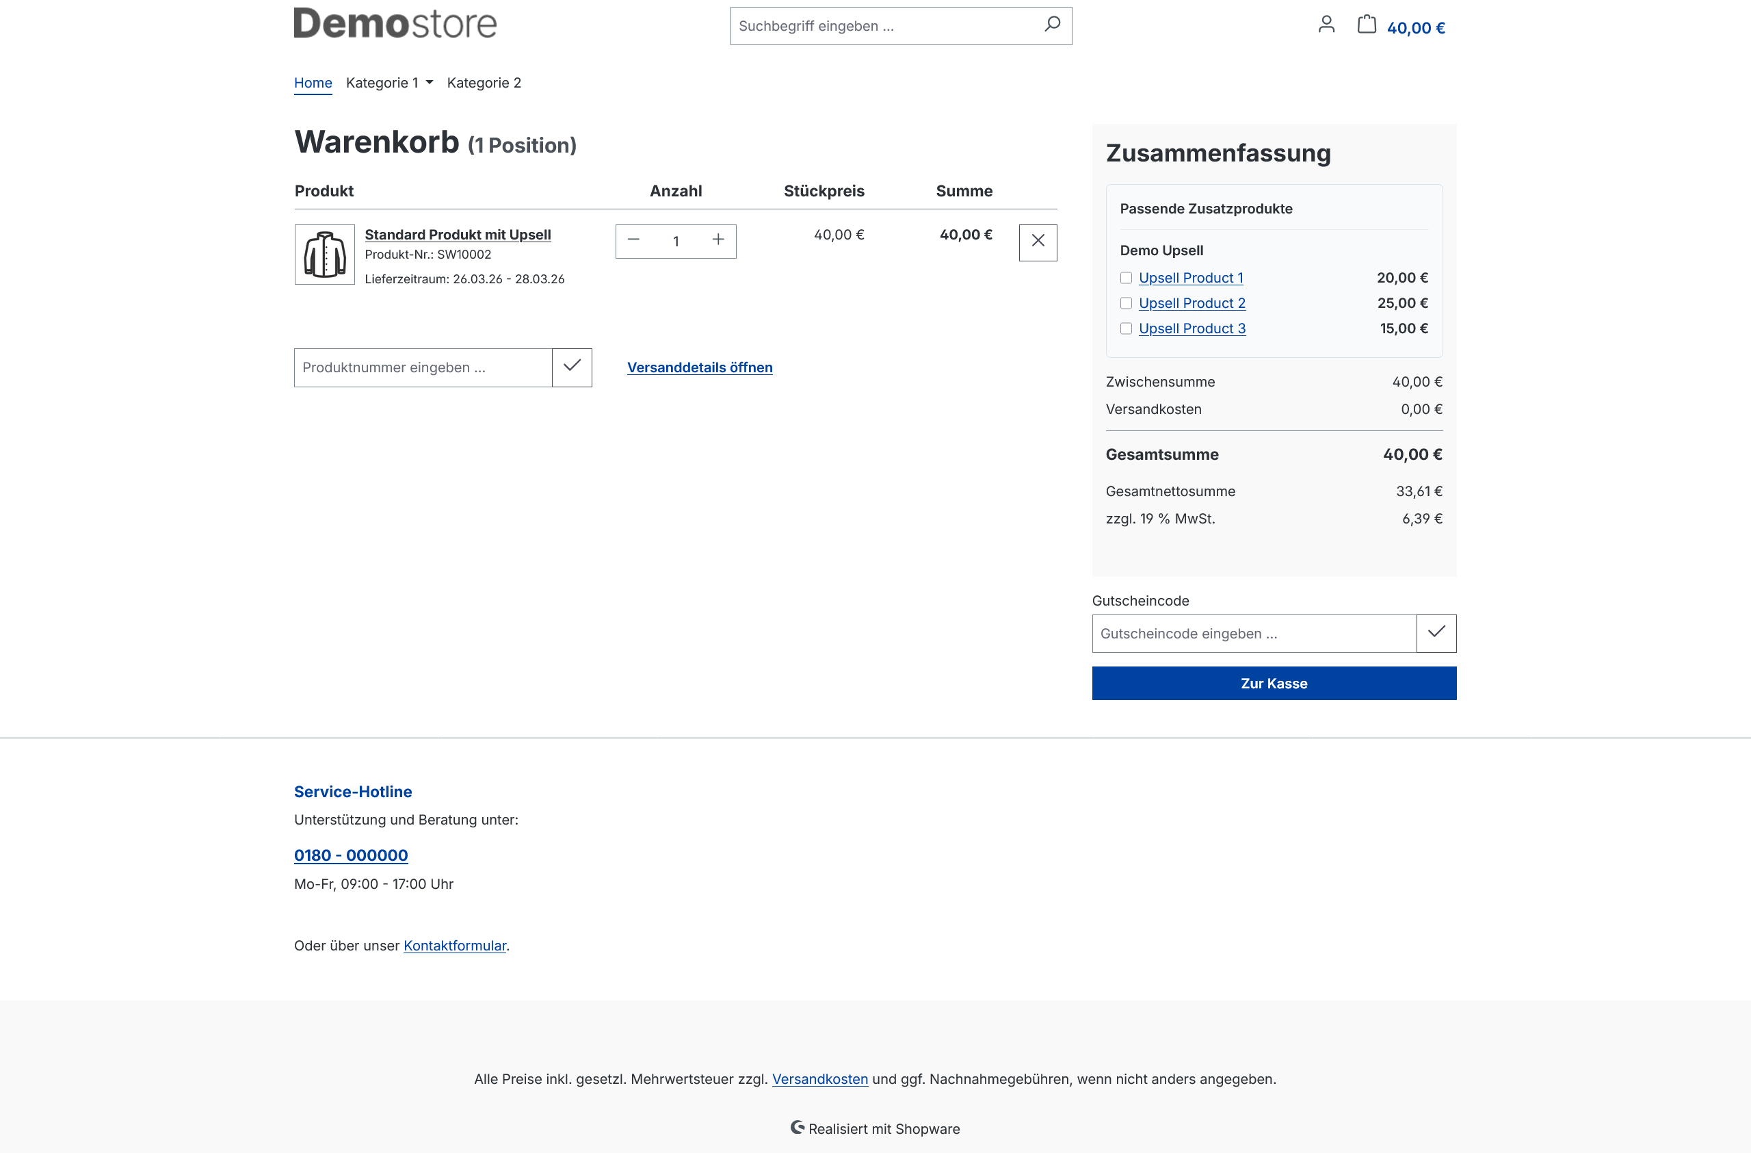Screen dimensions: 1751x1153
Task: Open Versanddetails öffnen link
Action: (x=699, y=367)
